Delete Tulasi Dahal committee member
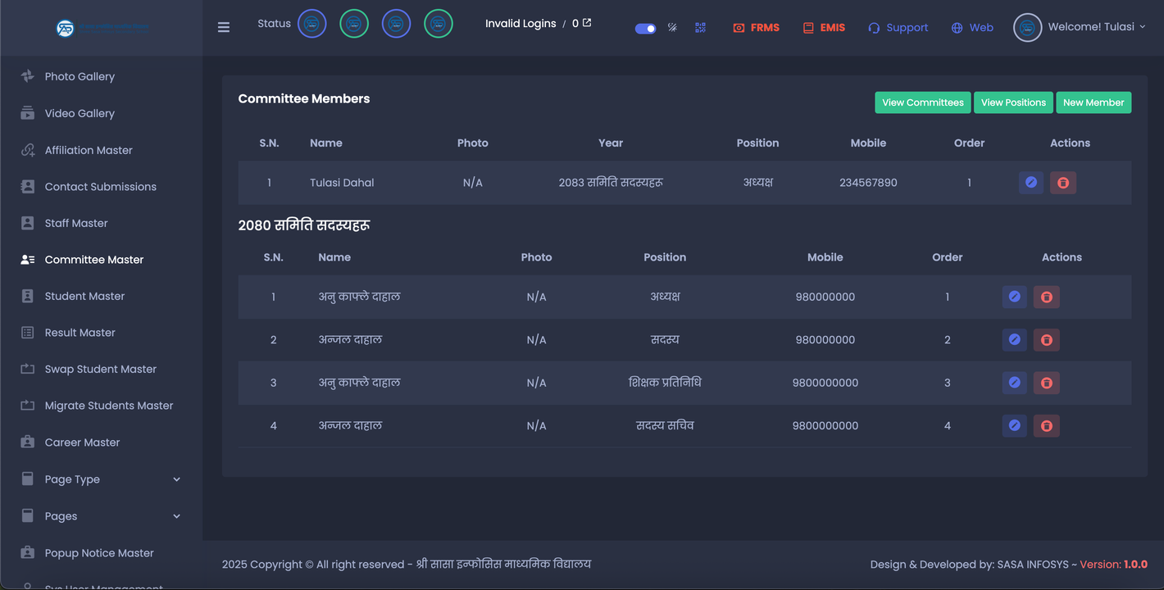 pos(1062,183)
